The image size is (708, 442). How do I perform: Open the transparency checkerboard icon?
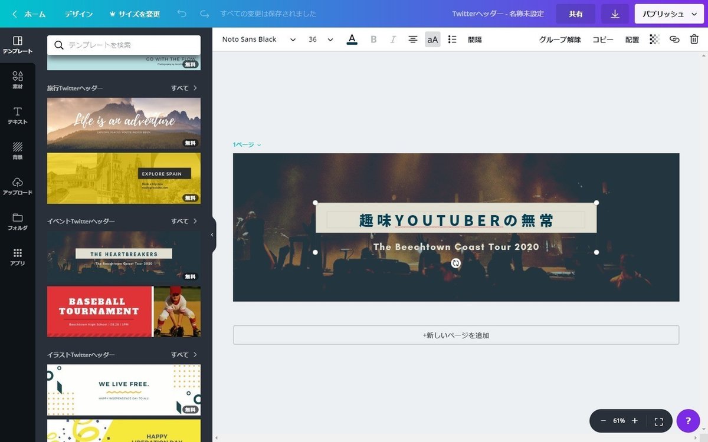(x=654, y=39)
